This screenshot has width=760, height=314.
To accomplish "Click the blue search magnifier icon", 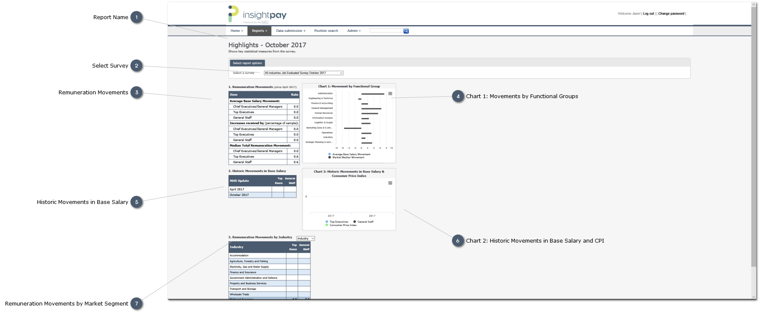I will pos(406,31).
